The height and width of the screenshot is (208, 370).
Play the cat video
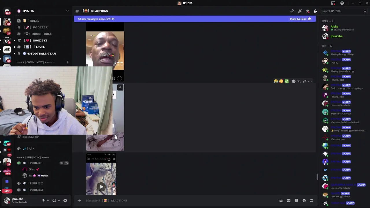point(101,187)
